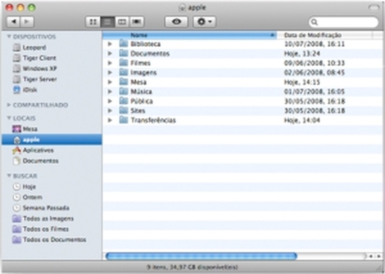Select the Biblioteca folder row
Screen dimensions: 385x274
[243, 44]
